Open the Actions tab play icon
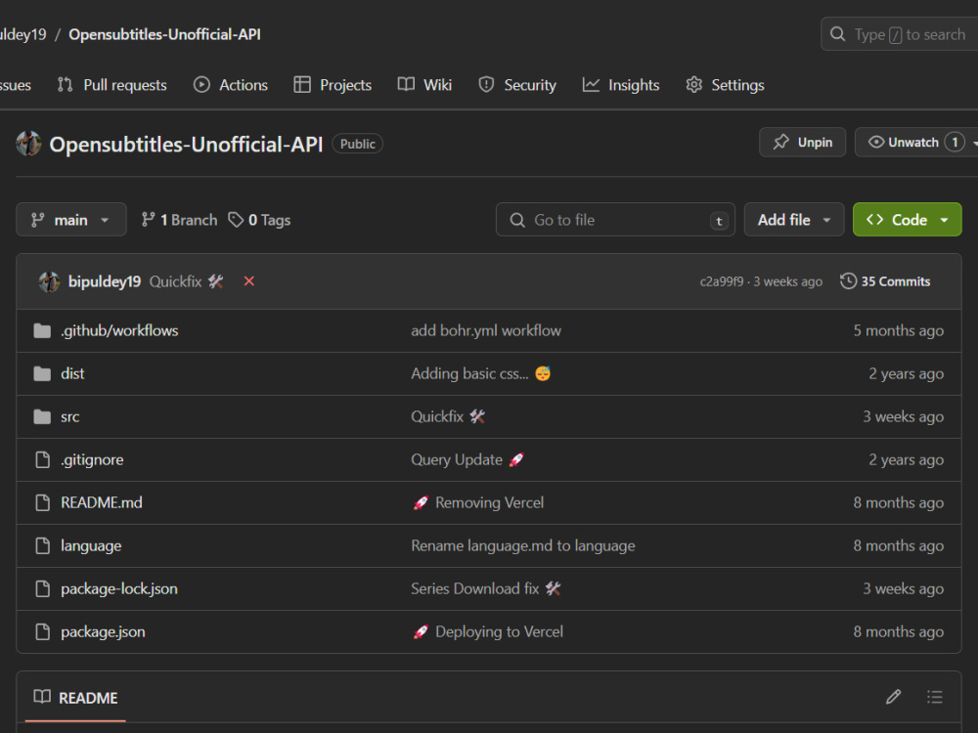 [x=202, y=85]
